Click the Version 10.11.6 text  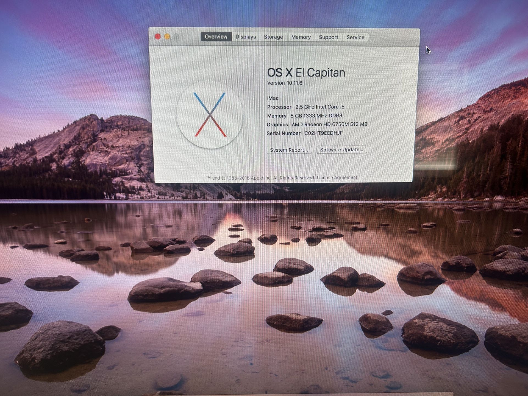pos(285,83)
